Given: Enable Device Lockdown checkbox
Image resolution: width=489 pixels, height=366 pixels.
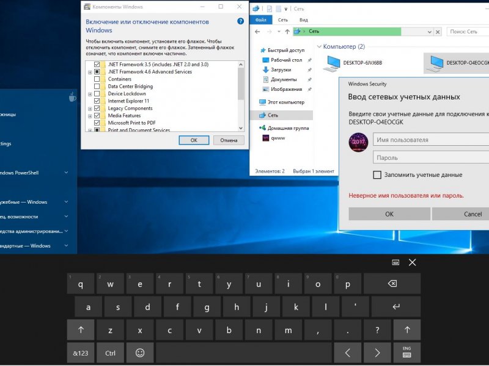Looking at the screenshot, I should (97, 94).
